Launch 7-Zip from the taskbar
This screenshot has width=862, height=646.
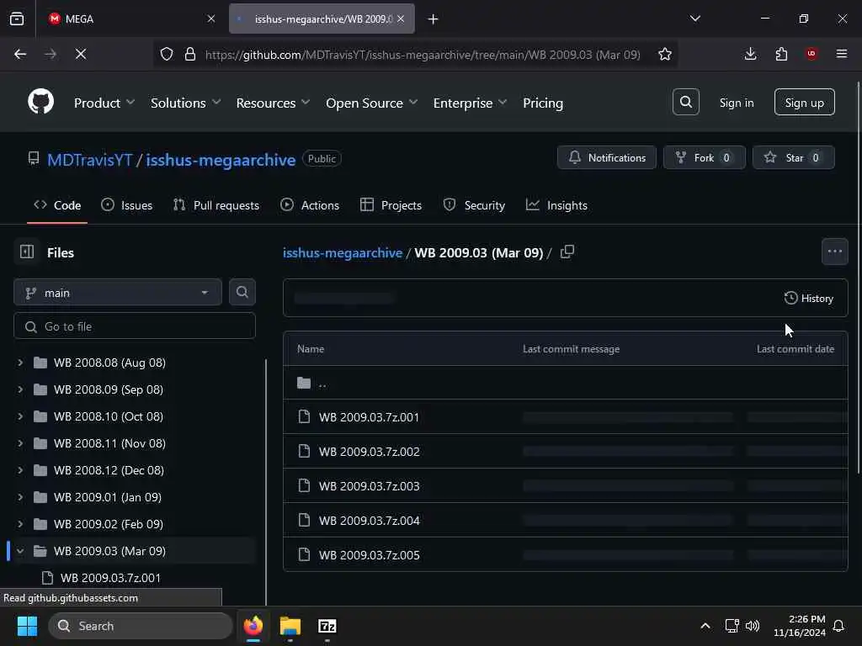tap(327, 626)
